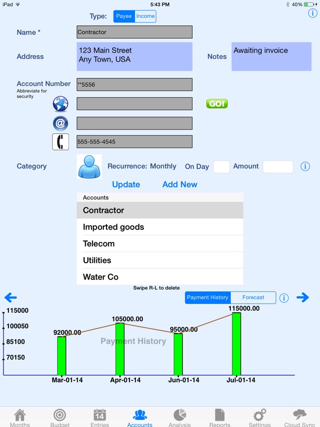The height and width of the screenshot is (427, 320).
Task: Open the Analysis tab
Action: (x=180, y=418)
